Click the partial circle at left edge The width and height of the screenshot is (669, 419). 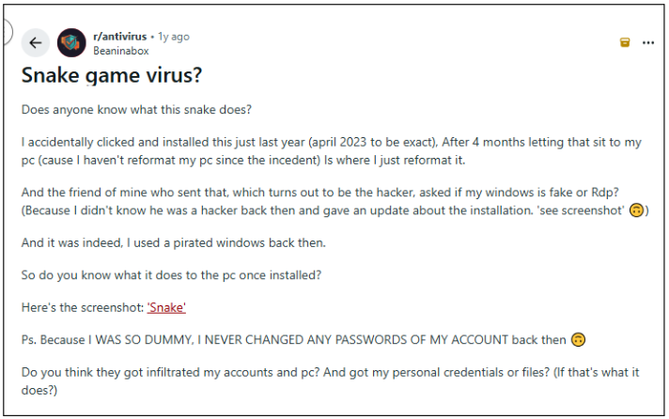(6, 32)
